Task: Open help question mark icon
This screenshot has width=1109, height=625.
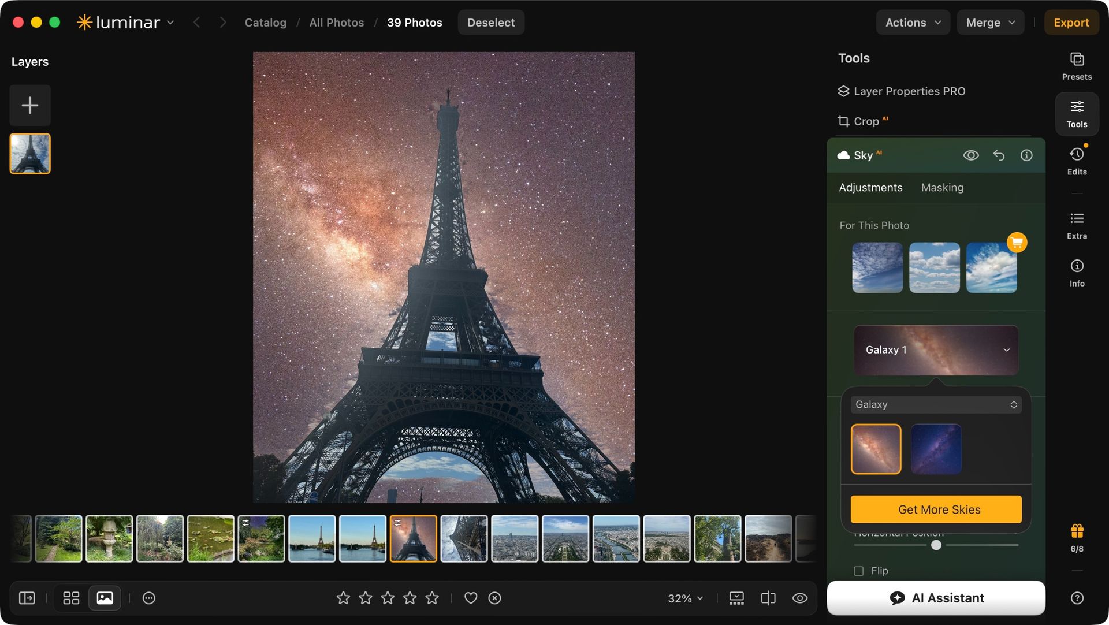Action: [1077, 598]
